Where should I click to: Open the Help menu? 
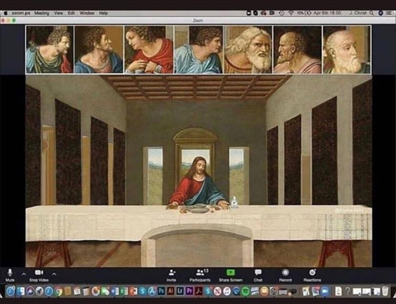[103, 13]
